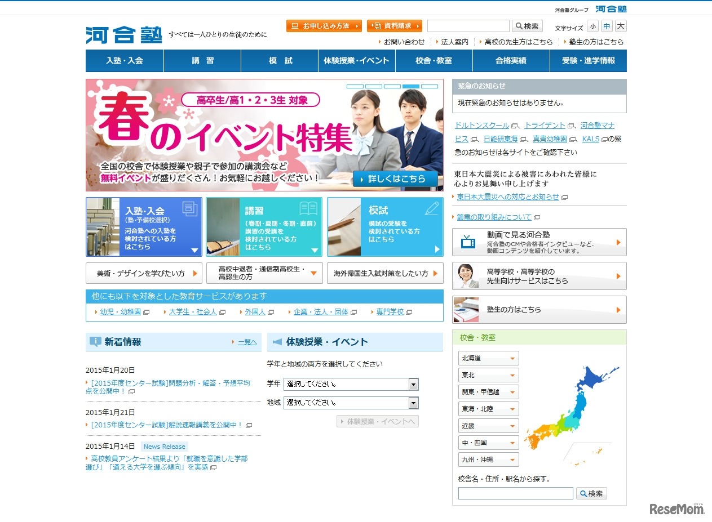The height and width of the screenshot is (522, 712).
Task: Expand the 北海道 region dropdown
Action: 488,358
